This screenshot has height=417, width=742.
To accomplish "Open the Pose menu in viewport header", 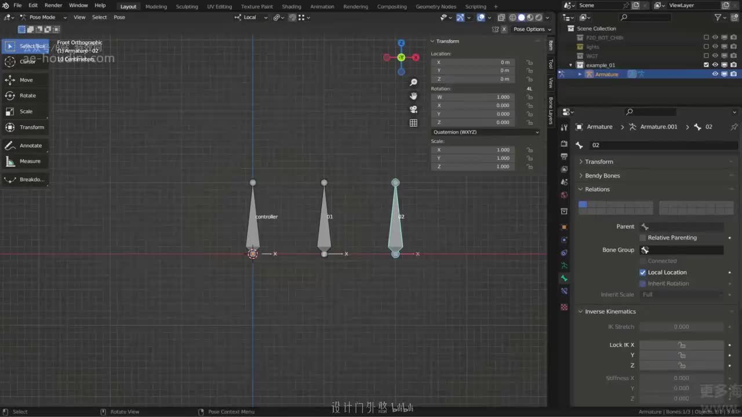I will pyautogui.click(x=119, y=17).
